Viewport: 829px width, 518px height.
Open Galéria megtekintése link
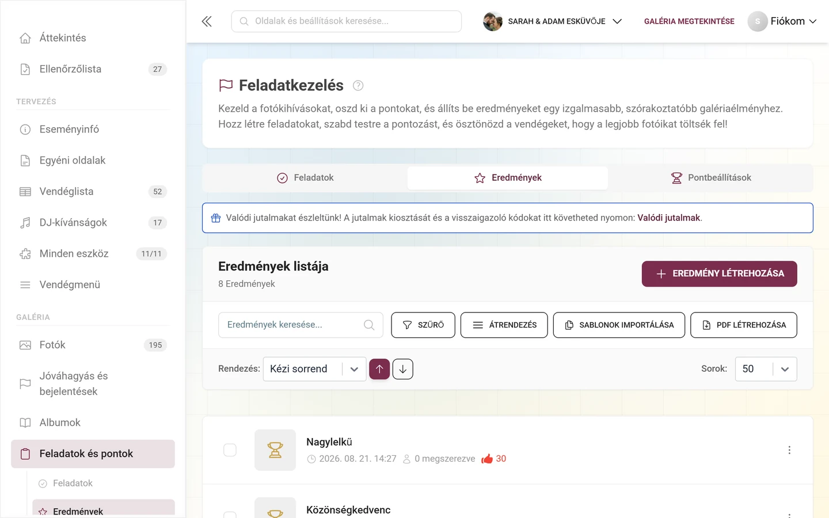tap(689, 21)
